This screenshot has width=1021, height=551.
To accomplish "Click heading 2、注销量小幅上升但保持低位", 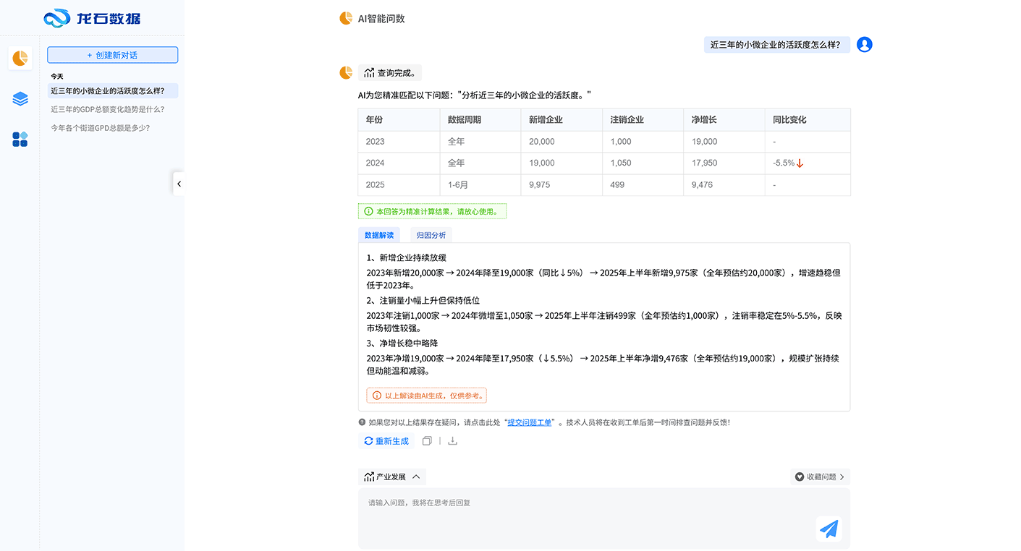I will click(x=423, y=301).
